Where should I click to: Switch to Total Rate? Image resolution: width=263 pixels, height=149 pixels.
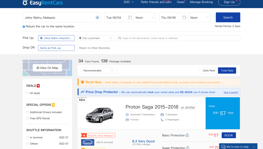227,70
